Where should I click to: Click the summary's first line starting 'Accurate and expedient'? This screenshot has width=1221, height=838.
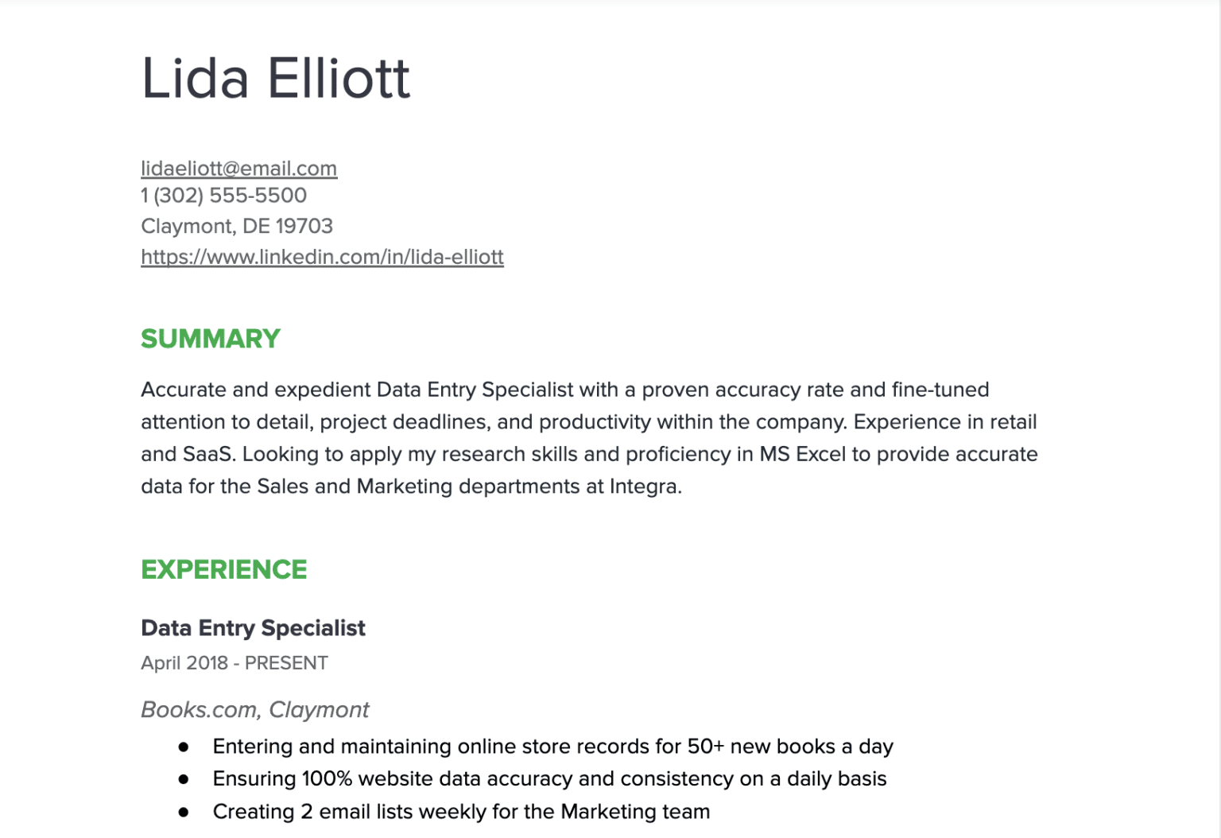click(565, 390)
